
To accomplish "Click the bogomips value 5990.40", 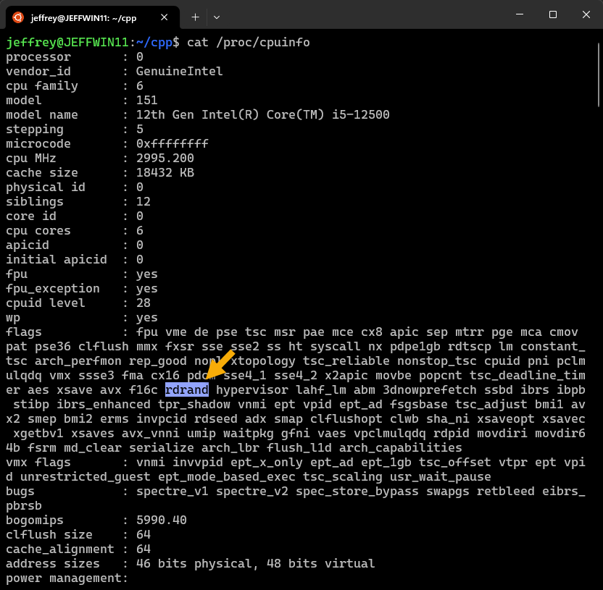I will coord(161,521).
